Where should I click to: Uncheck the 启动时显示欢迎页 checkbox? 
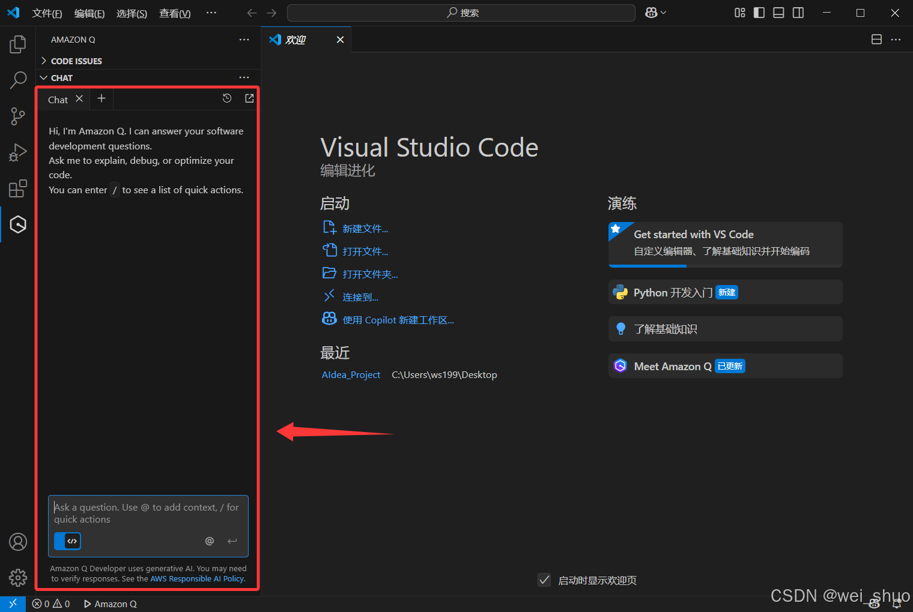544,580
